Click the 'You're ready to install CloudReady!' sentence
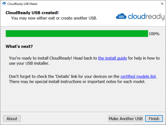Viewport: 166px width, 125px height. tap(40, 58)
